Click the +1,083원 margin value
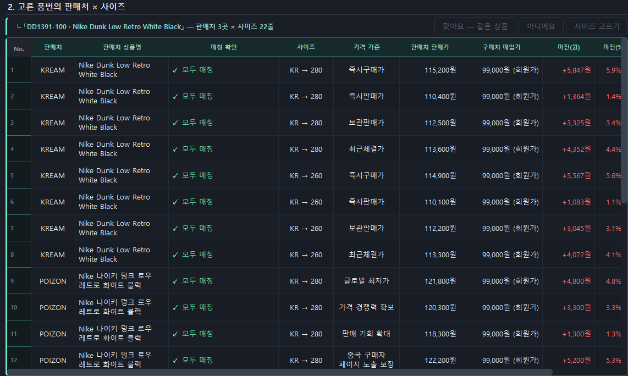 coord(576,202)
